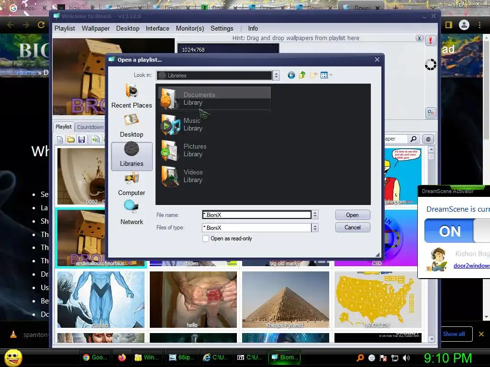
Task: Open Computer from the places bar
Action: [x=132, y=184]
